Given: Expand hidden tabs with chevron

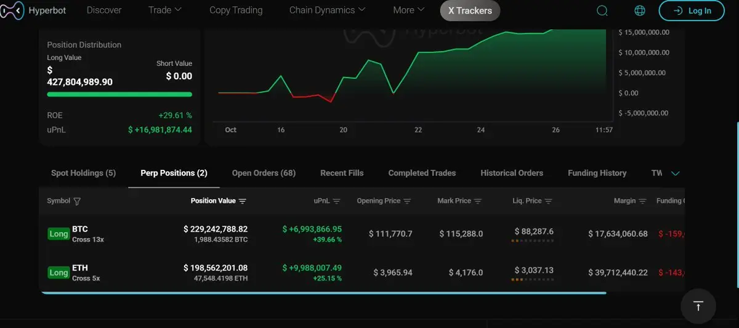Looking at the screenshot, I should pos(675,174).
